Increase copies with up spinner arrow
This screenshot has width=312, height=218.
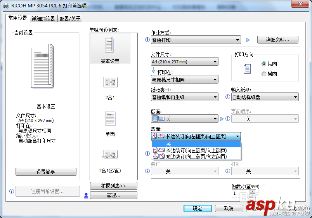point(253,192)
